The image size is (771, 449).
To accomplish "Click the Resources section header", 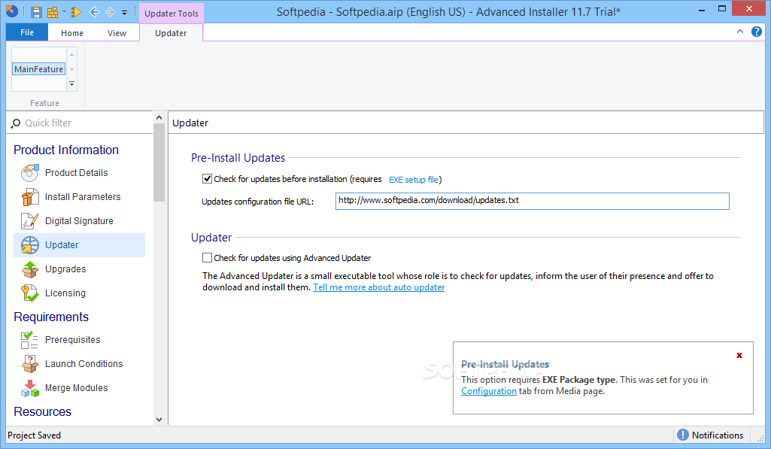I will (x=42, y=411).
